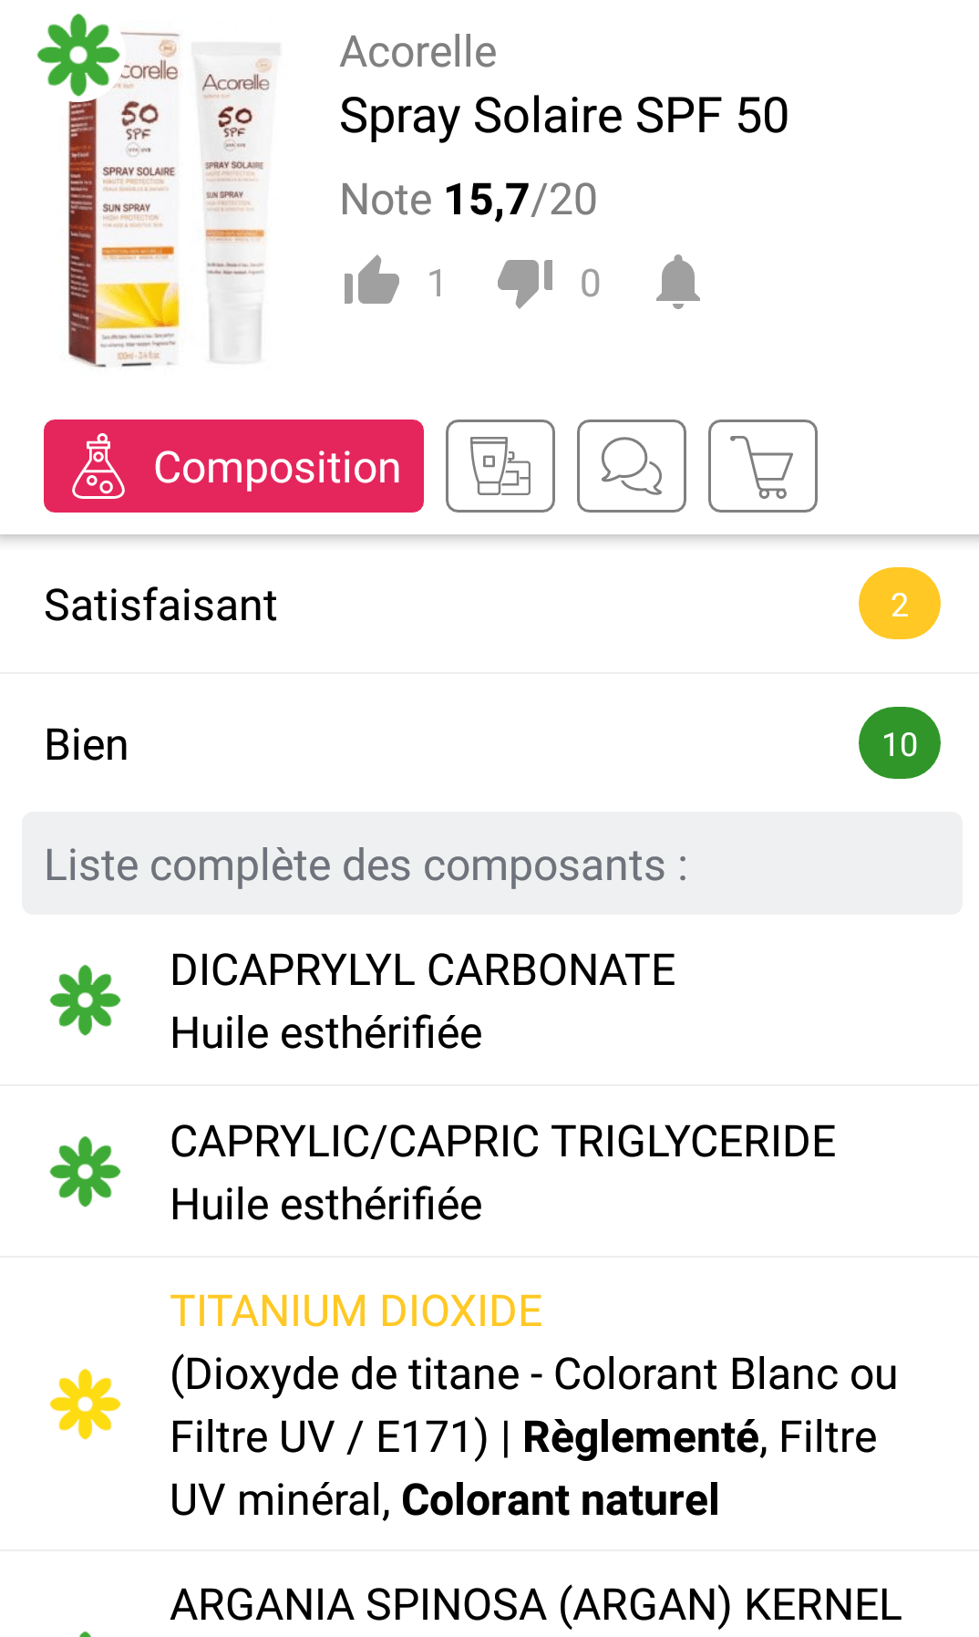This screenshot has width=979, height=1637.
Task: Tap the yellow badge showing 2
Action: pyautogui.click(x=899, y=604)
